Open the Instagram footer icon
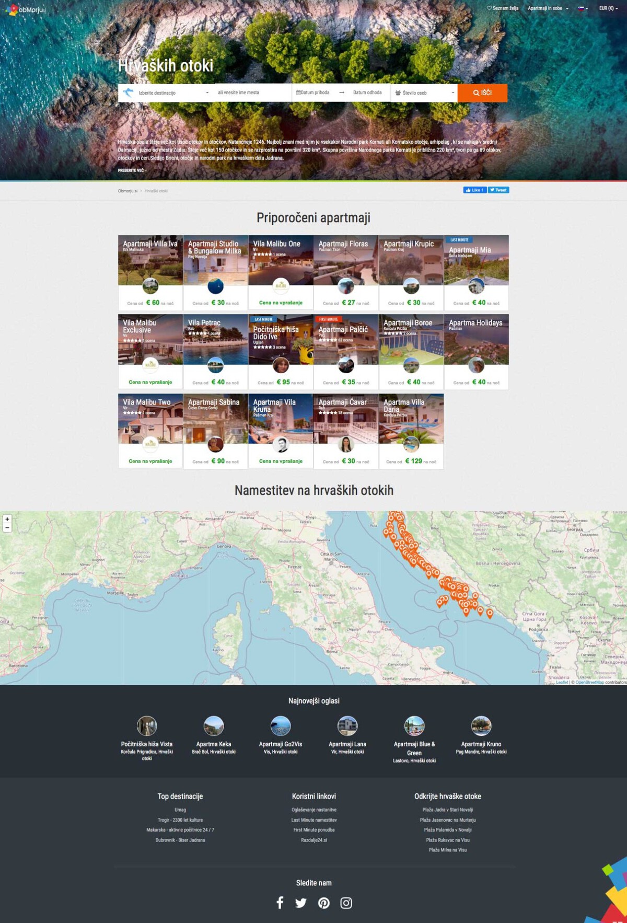The height and width of the screenshot is (923, 627). (346, 903)
